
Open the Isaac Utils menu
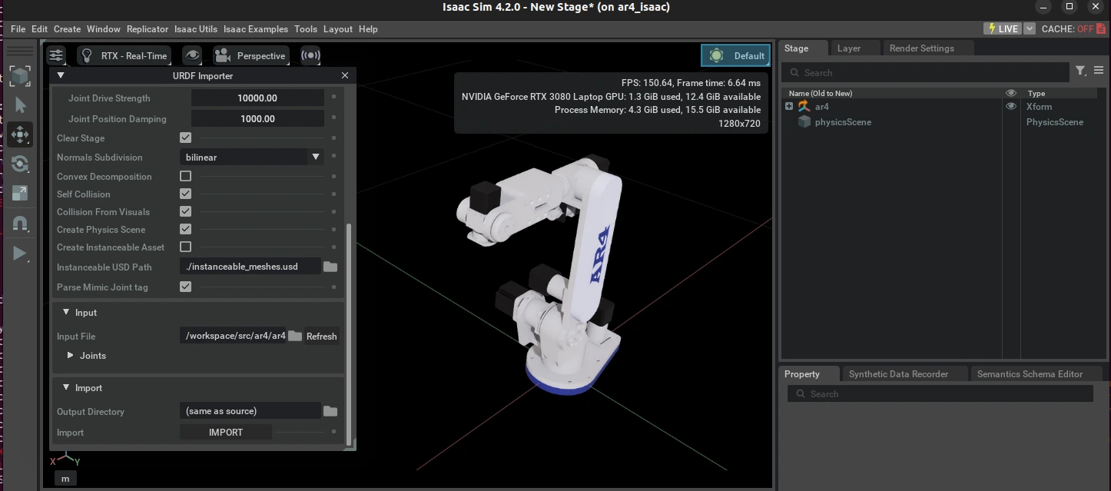196,28
